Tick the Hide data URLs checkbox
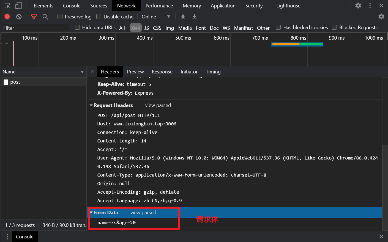The height and width of the screenshot is (242, 388). [77, 27]
